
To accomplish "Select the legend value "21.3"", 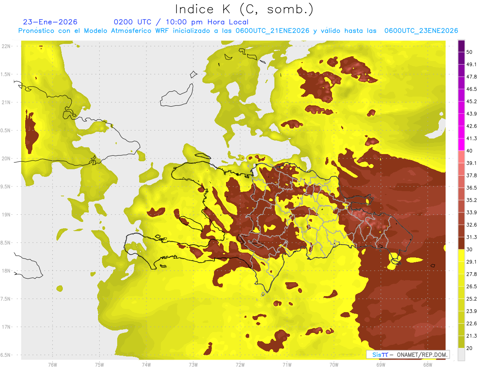I will pos(472,336).
